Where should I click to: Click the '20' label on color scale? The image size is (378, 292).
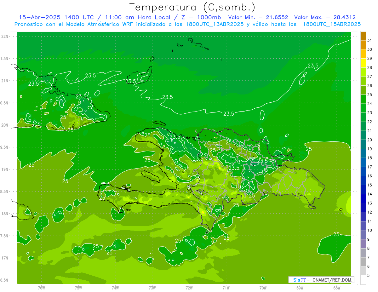tap(369, 140)
